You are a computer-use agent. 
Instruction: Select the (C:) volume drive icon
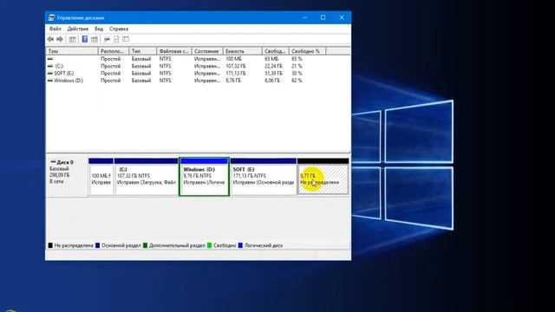(x=50, y=66)
